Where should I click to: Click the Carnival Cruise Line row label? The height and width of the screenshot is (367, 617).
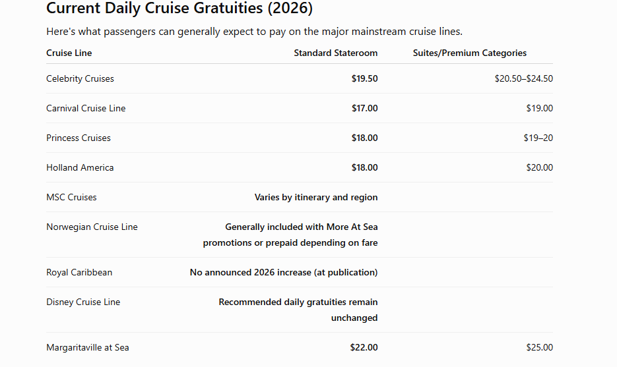tap(86, 109)
